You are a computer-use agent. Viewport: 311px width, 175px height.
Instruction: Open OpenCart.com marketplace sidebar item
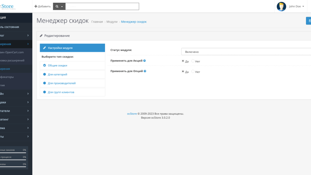[16, 52]
